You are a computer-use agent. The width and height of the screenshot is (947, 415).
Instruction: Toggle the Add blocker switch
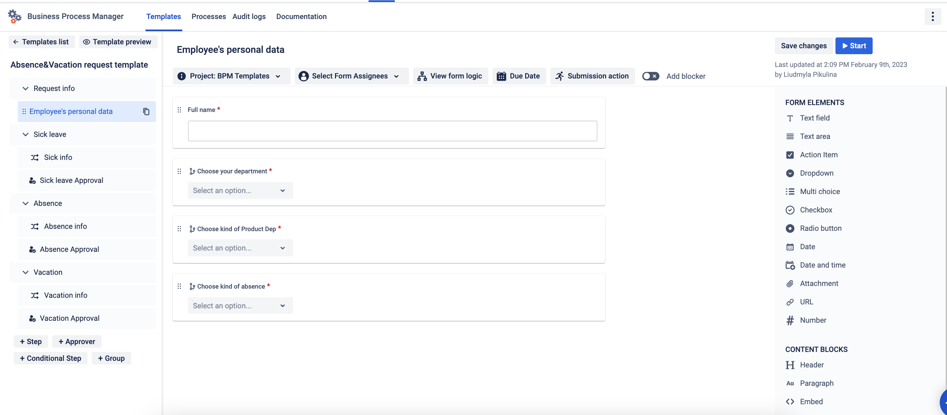coord(650,76)
